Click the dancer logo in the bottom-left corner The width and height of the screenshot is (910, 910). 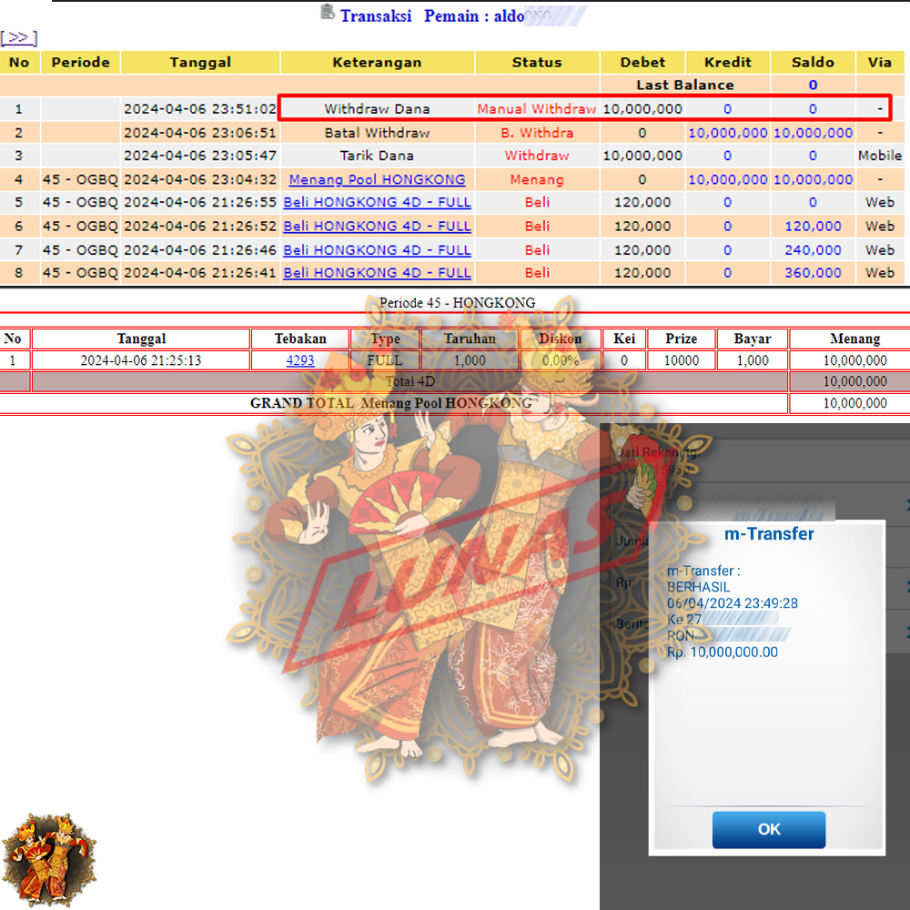[46, 855]
